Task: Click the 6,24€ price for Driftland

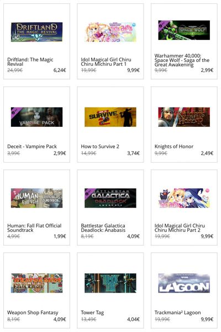Action: coord(60,70)
